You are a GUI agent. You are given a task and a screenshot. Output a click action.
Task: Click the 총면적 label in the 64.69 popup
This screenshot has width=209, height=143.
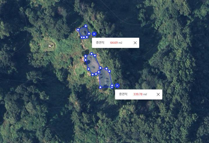tap(100, 42)
